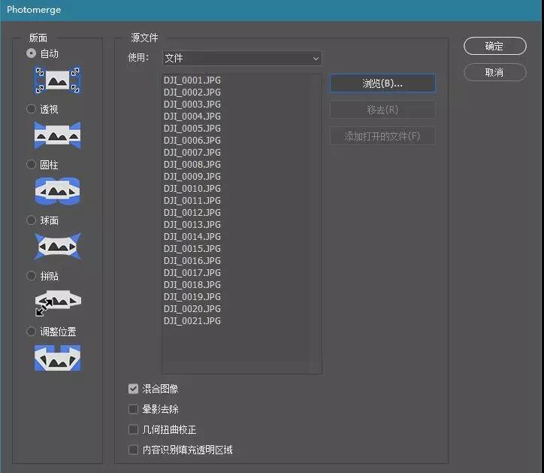This screenshot has width=544, height=473.
Task: Select DJI_0004.JPG in the file list
Action: pos(192,117)
